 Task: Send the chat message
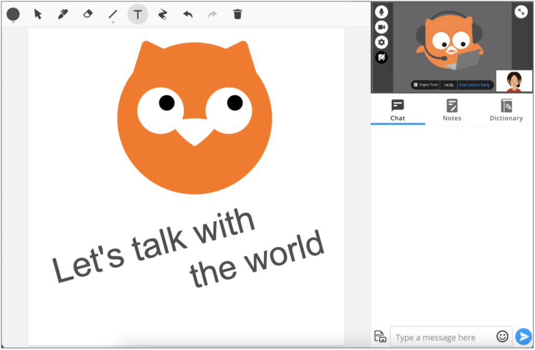click(524, 337)
